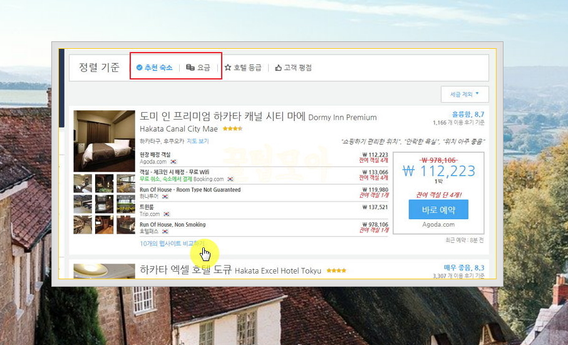
Task: Click the 1,166 개 이용 후기 기준 text
Action: [458, 123]
